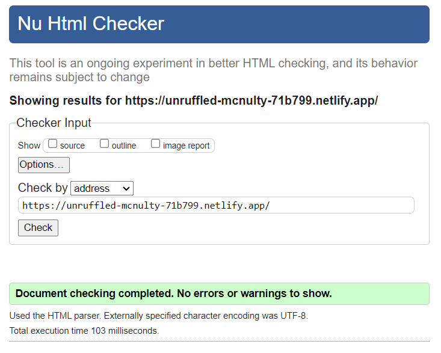
Task: Select the Nu Html Checker heading
Action: [91, 23]
